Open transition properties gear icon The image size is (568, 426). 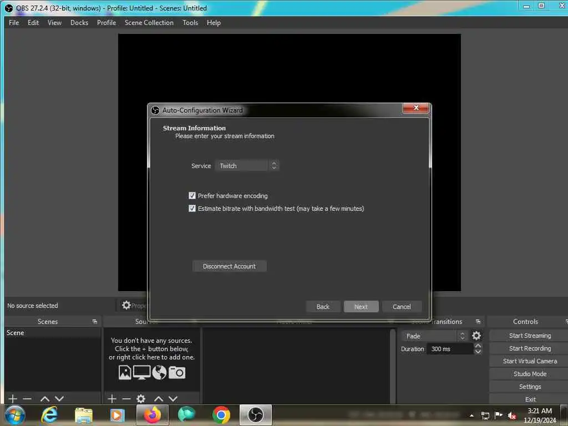[476, 336]
